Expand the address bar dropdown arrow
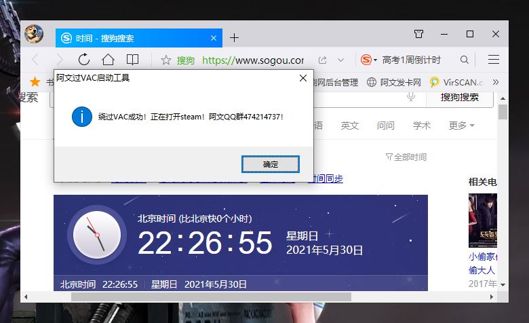529x323 pixels. pyautogui.click(x=340, y=60)
